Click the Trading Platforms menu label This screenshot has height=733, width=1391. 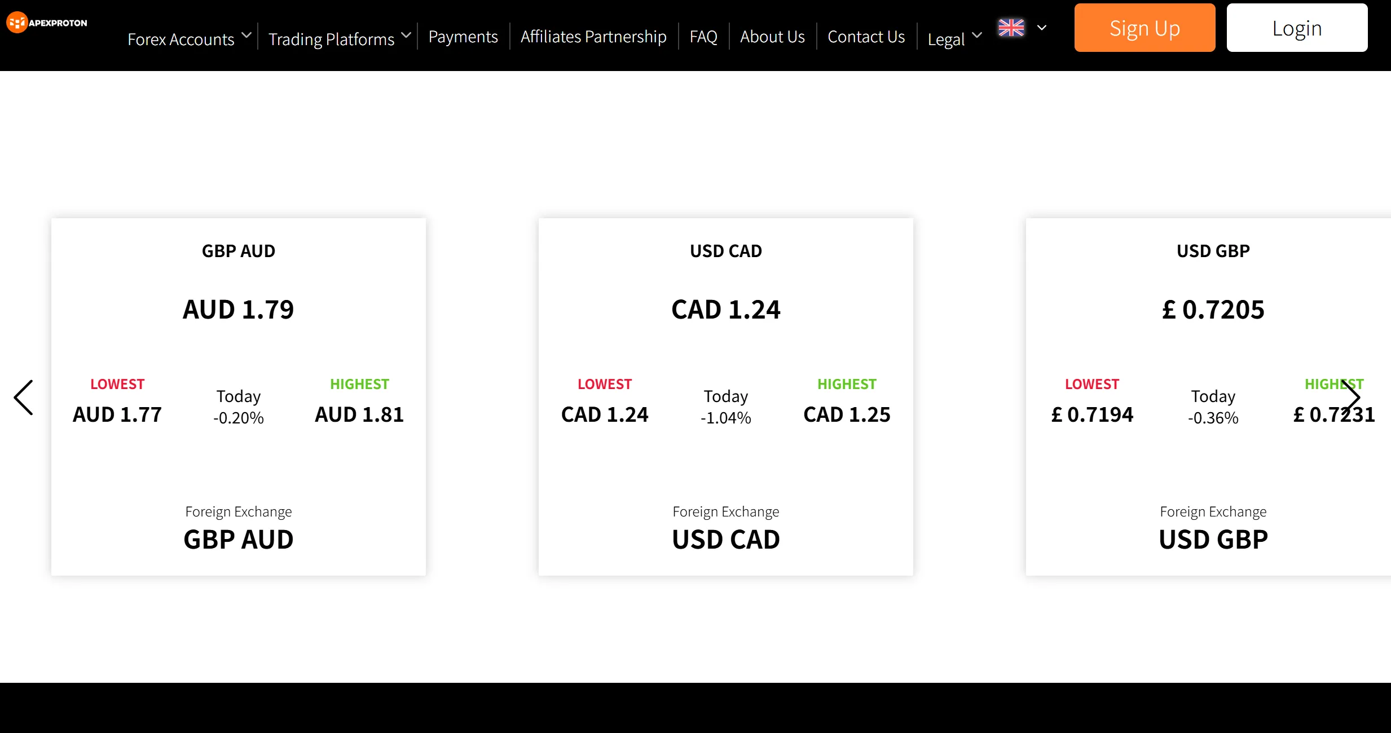[x=331, y=39]
